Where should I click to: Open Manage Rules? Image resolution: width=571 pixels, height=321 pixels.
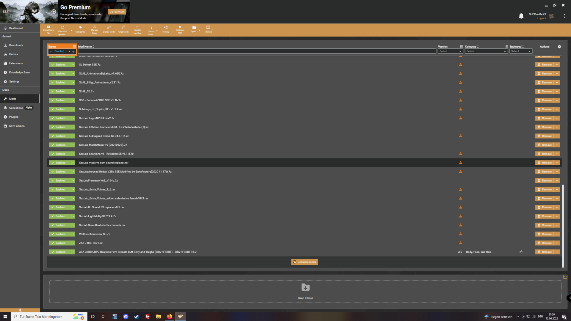95,30
